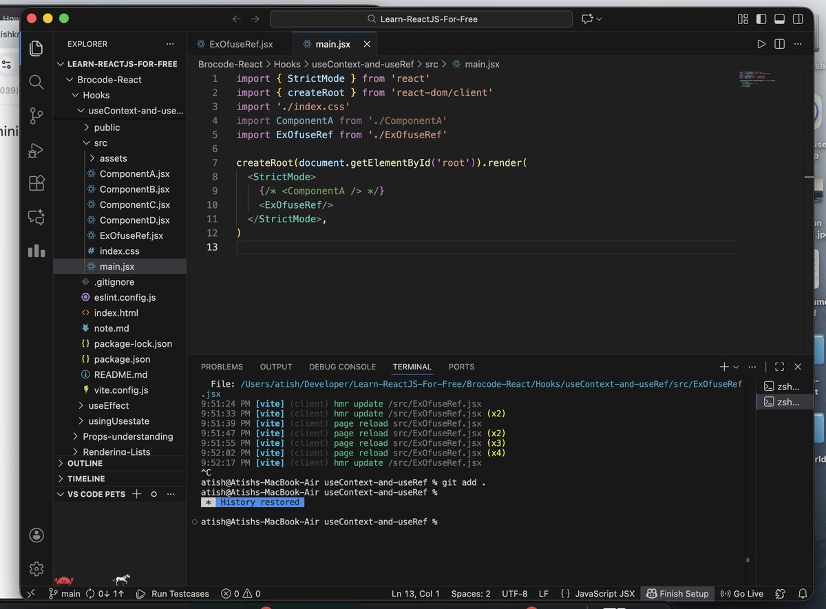Open editor More Actions ellipsis

798,44
